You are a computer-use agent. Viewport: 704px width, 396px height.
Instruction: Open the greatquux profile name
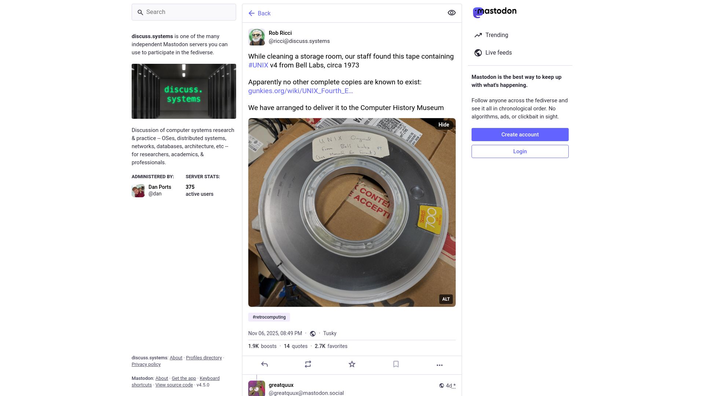[281, 385]
